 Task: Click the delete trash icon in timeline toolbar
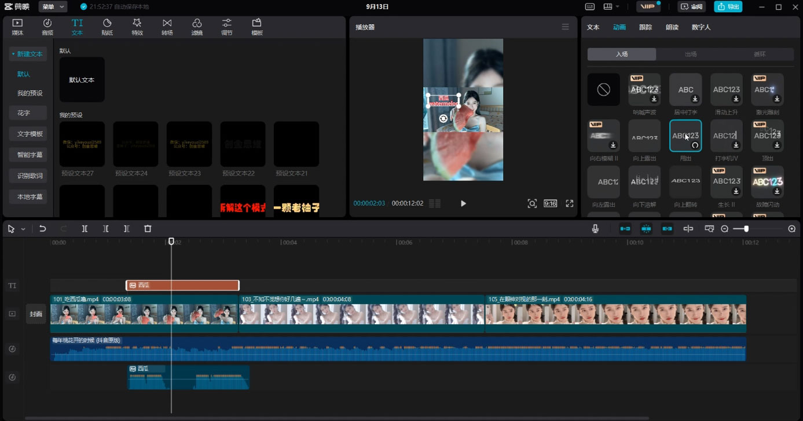pyautogui.click(x=148, y=229)
